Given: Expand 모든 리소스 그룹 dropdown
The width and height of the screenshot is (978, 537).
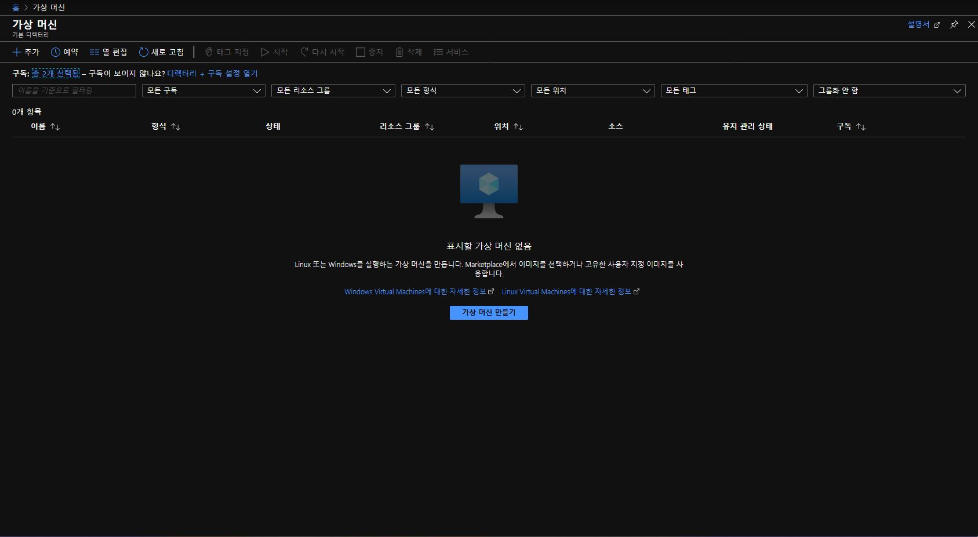Looking at the screenshot, I should click(333, 90).
